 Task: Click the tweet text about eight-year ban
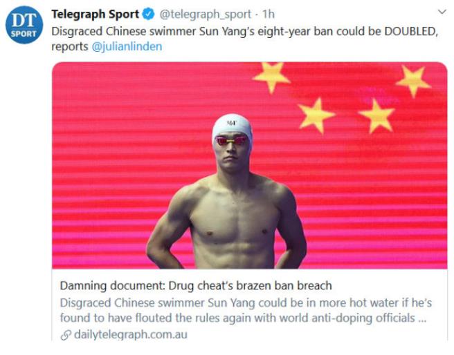click(x=245, y=39)
